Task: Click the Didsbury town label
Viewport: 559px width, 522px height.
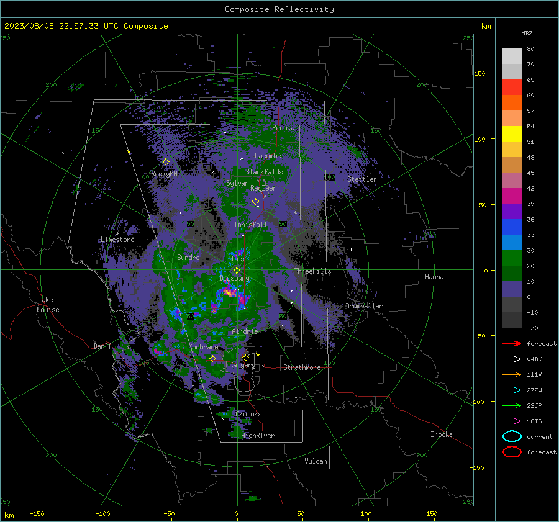Action: [x=235, y=278]
